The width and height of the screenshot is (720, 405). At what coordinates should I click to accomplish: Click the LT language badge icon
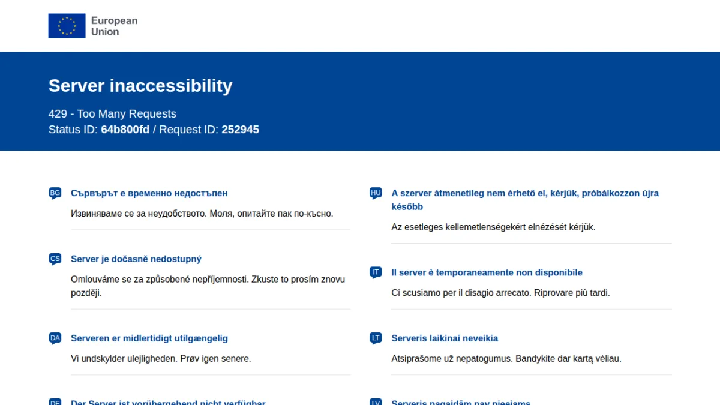[x=376, y=338]
